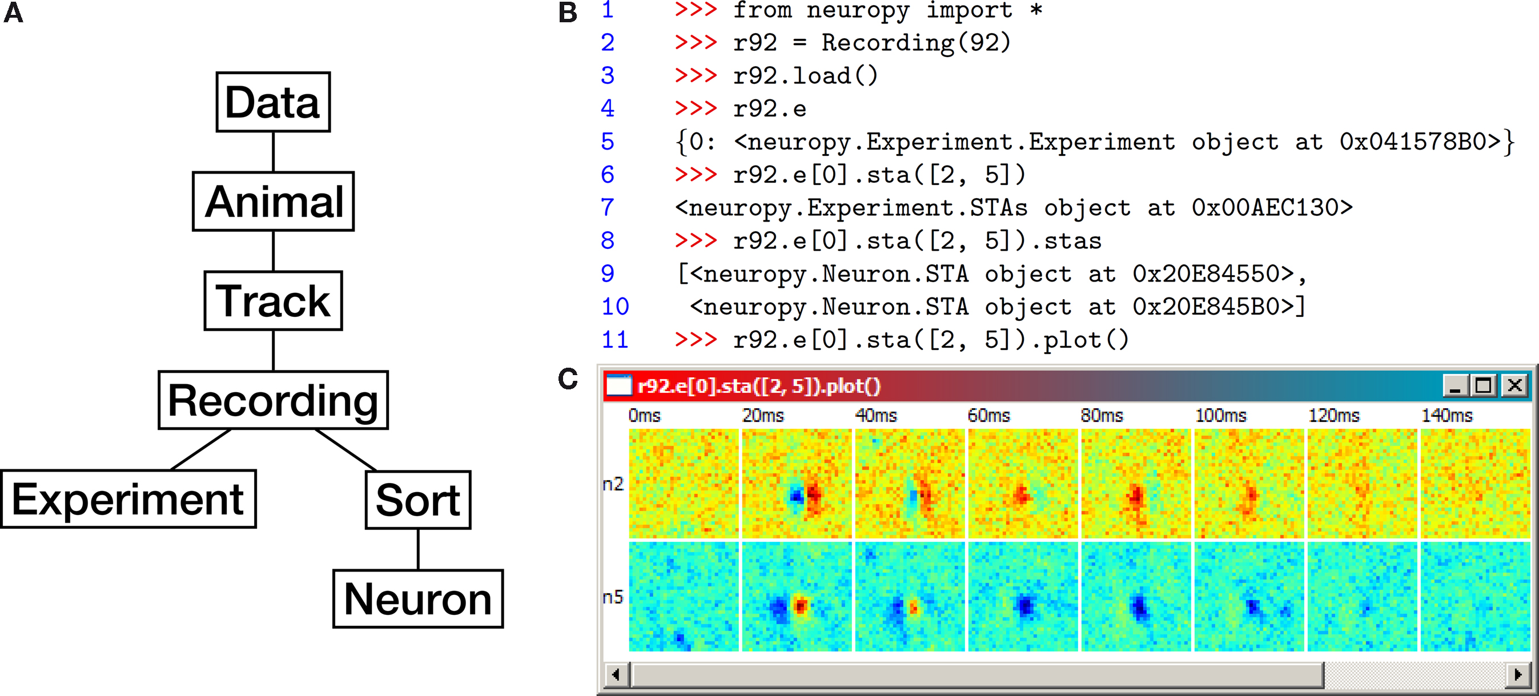The height and width of the screenshot is (696, 1539).
Task: Click the panel label A
Action: (13, 12)
